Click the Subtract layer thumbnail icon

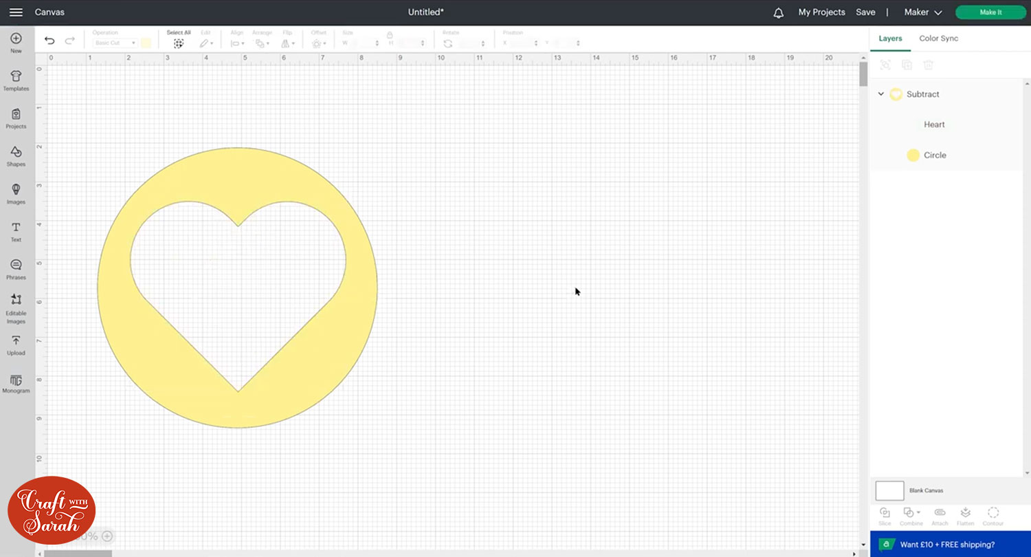(x=896, y=94)
